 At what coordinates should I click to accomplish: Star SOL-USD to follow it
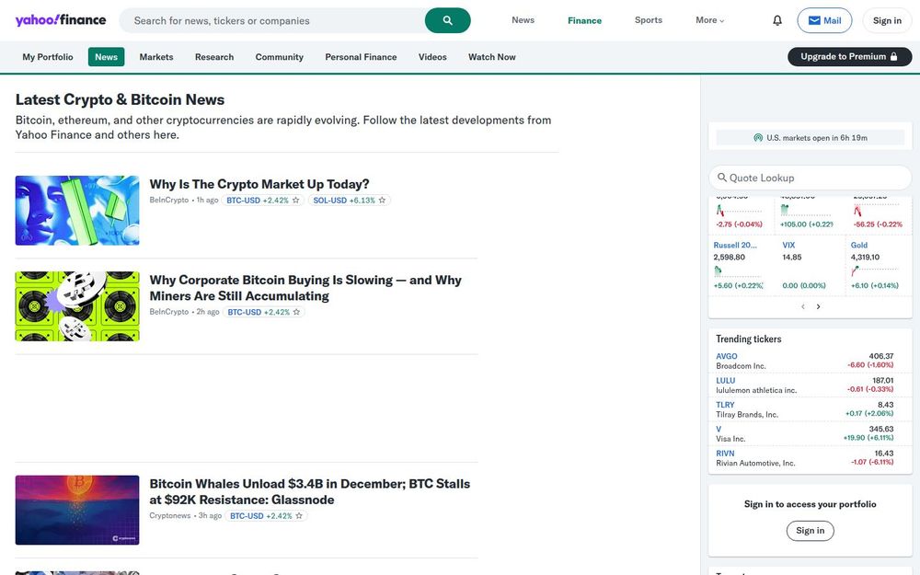pyautogui.click(x=382, y=200)
